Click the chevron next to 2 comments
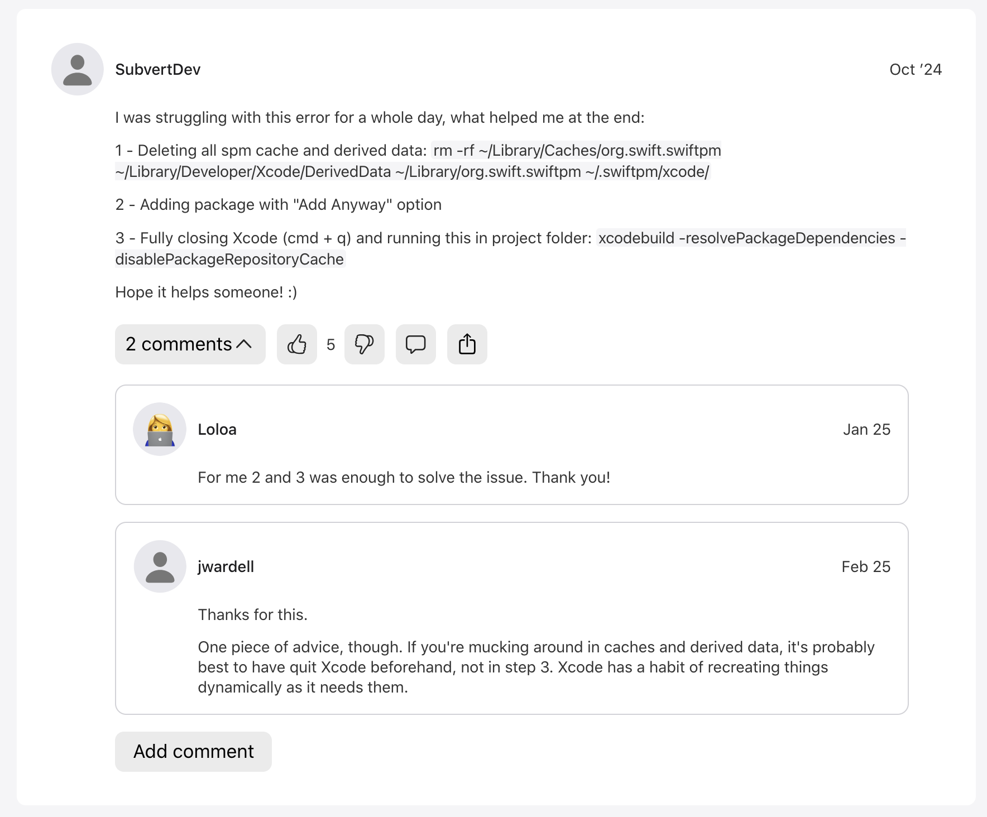This screenshot has width=987, height=817. point(245,344)
